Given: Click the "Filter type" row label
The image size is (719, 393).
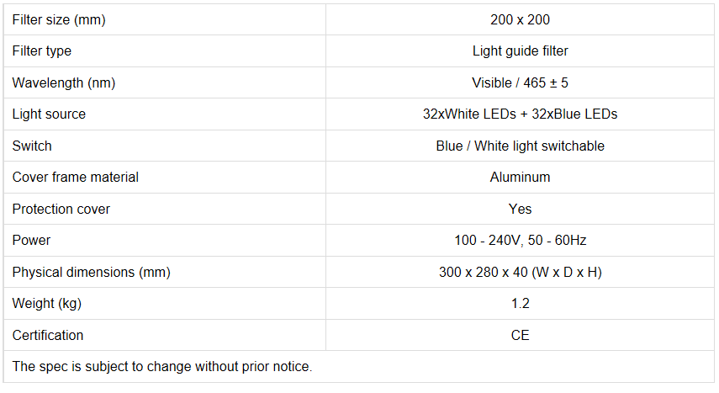Looking at the screenshot, I should (x=42, y=51).
